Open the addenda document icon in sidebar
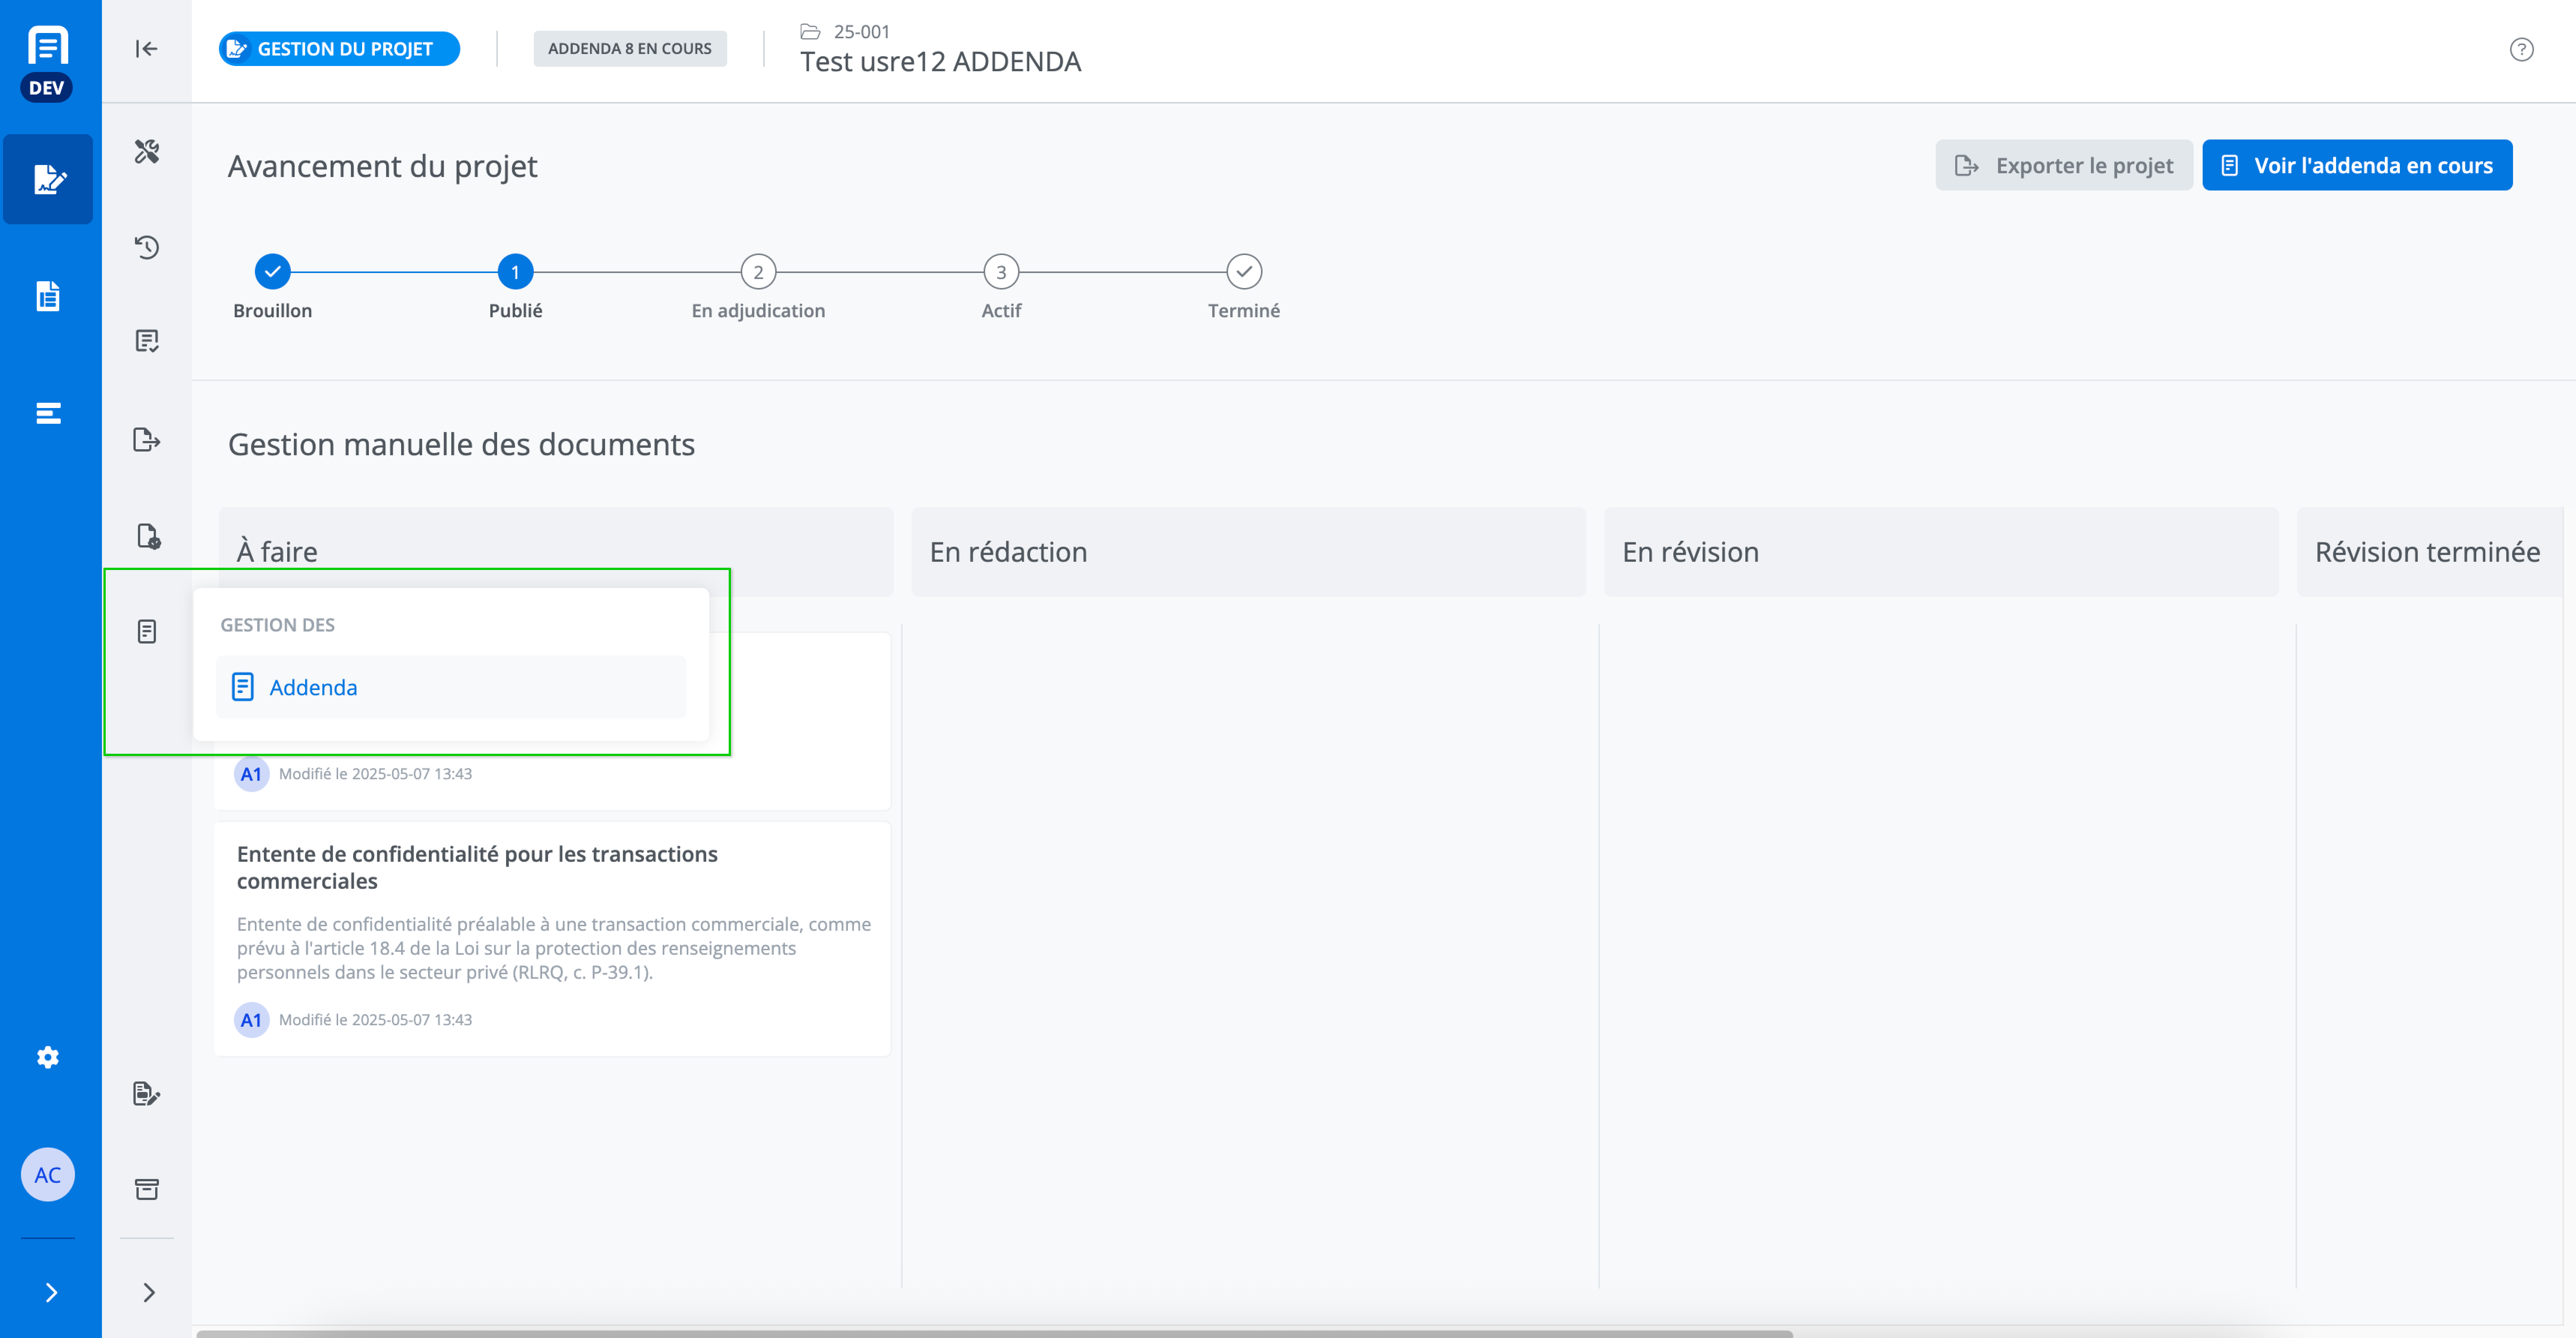 coord(147,631)
